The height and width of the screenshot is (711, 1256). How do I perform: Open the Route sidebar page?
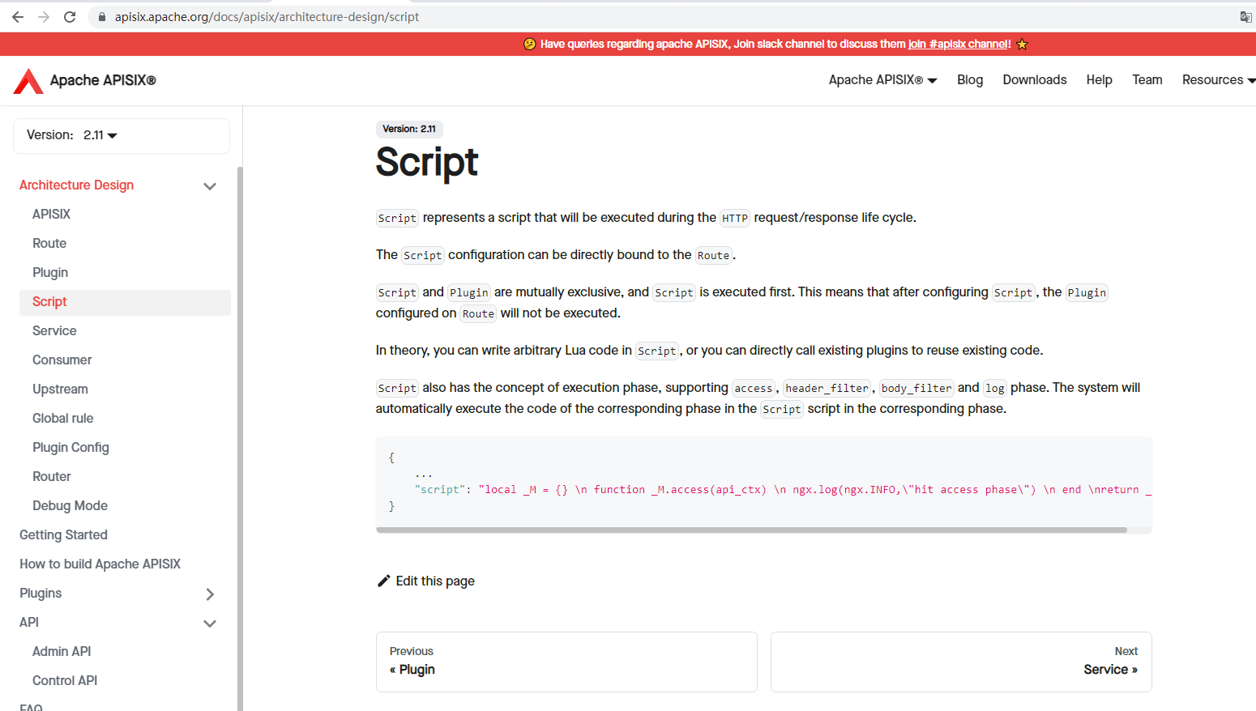click(x=49, y=243)
